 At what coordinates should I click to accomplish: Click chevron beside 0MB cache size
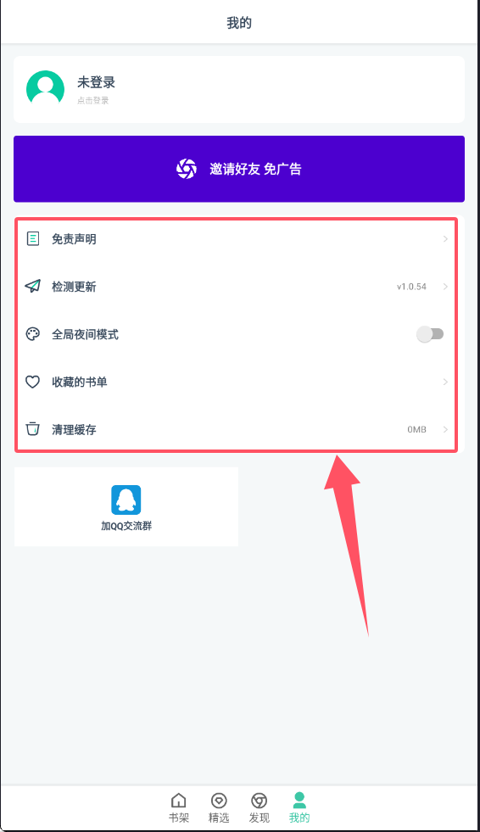(x=445, y=429)
